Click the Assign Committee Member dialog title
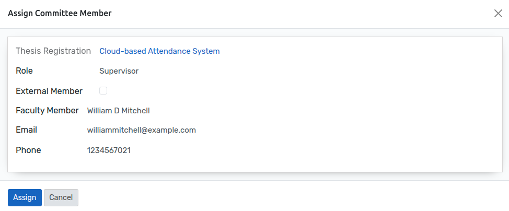Image resolution: width=509 pixels, height=211 pixels. point(60,14)
